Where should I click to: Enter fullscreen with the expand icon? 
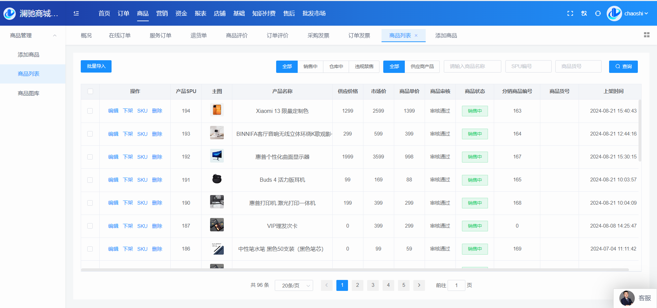click(570, 13)
